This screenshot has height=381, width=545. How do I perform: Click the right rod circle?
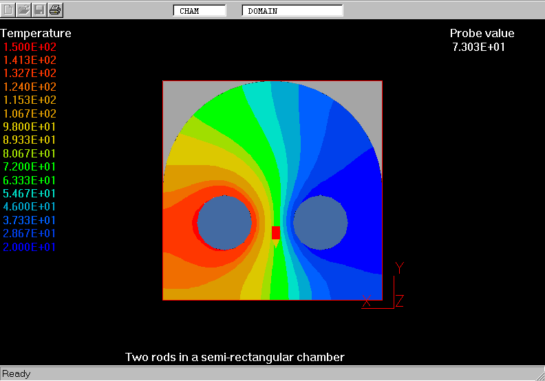tap(320, 222)
